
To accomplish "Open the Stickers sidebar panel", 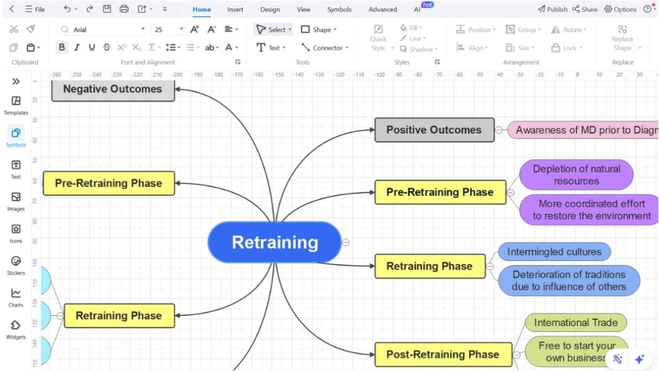I will tap(16, 265).
